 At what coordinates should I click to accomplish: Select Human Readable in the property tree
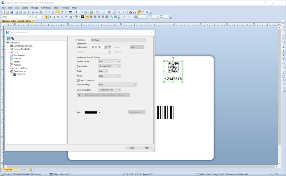point(21,49)
